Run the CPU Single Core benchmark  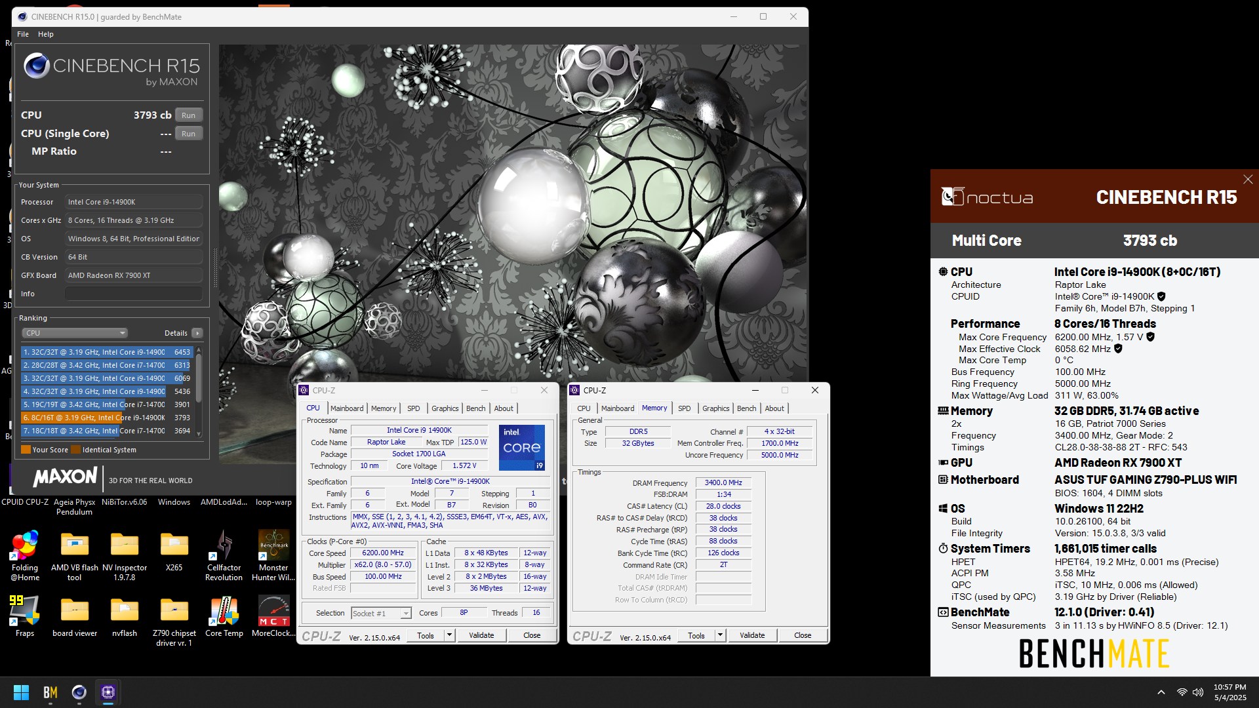[x=189, y=134]
